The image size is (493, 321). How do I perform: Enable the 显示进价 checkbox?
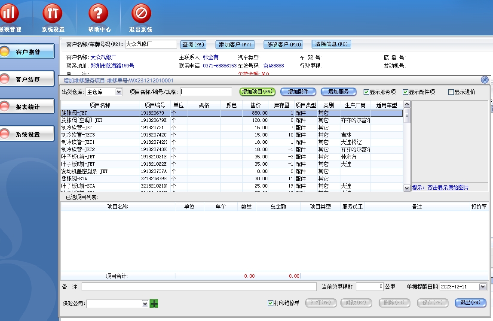451,92
